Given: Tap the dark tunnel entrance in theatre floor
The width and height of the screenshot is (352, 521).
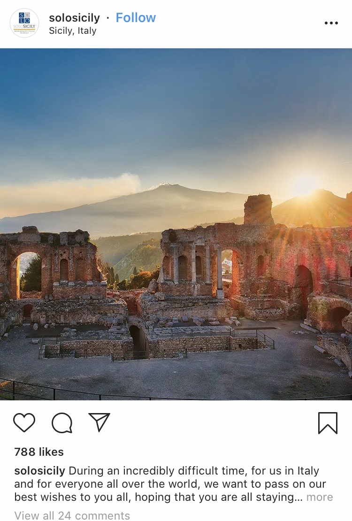Looking at the screenshot, I should point(138,342).
